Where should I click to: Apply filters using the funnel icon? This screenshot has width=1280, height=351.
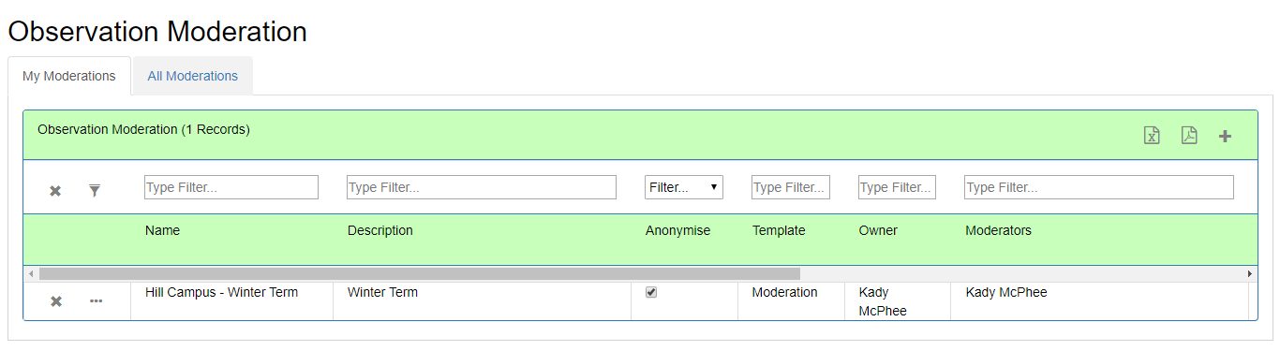pos(95,191)
